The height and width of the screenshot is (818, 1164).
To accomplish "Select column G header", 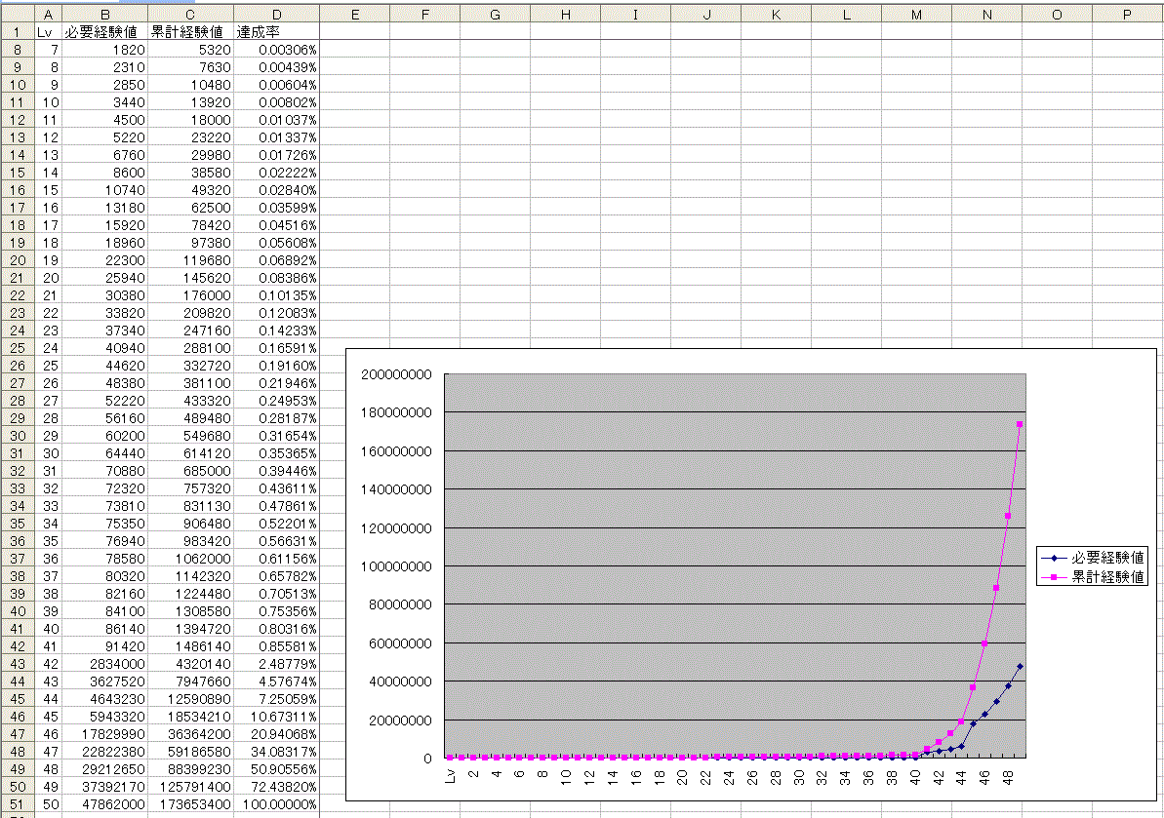I will (x=495, y=14).
